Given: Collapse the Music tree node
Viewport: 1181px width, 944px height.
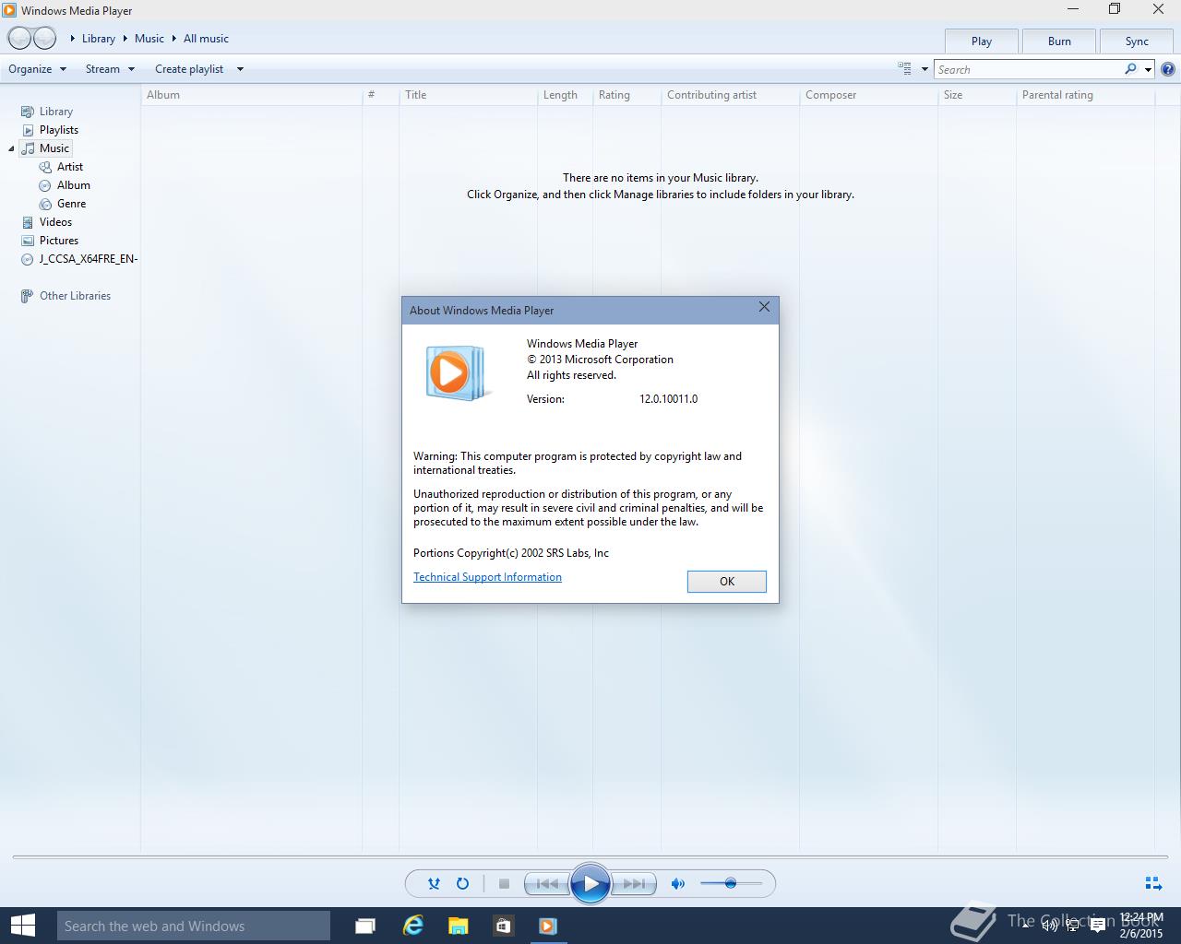Looking at the screenshot, I should tap(11, 148).
